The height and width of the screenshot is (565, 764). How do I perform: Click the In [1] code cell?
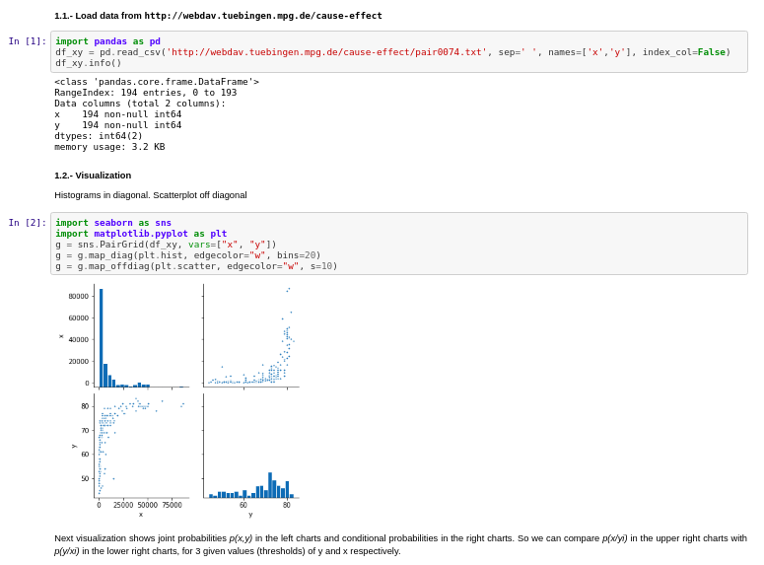(x=399, y=52)
